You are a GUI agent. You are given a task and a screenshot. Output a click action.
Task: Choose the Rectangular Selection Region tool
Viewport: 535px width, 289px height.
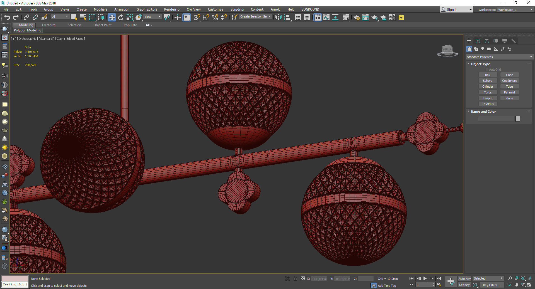click(92, 18)
